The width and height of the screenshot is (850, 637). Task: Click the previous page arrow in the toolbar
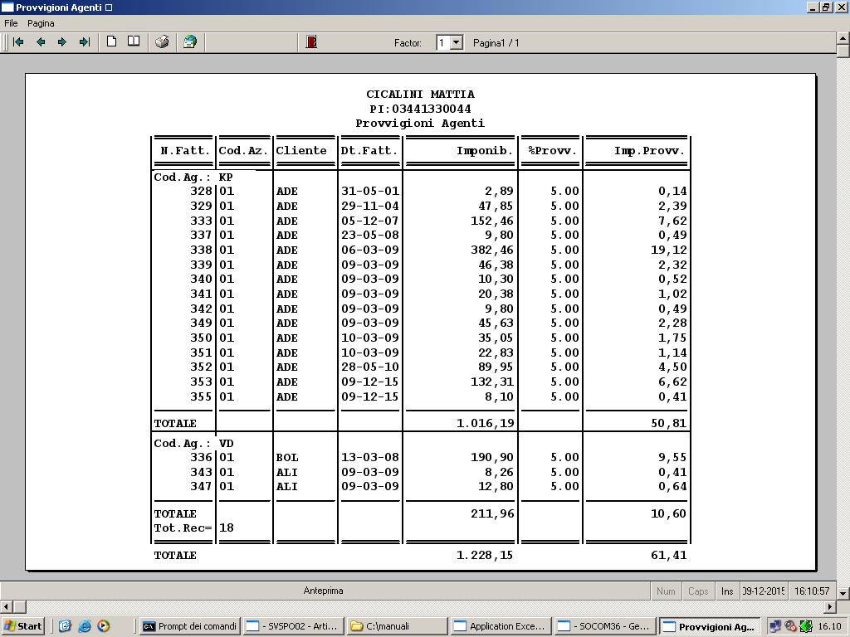tap(41, 42)
